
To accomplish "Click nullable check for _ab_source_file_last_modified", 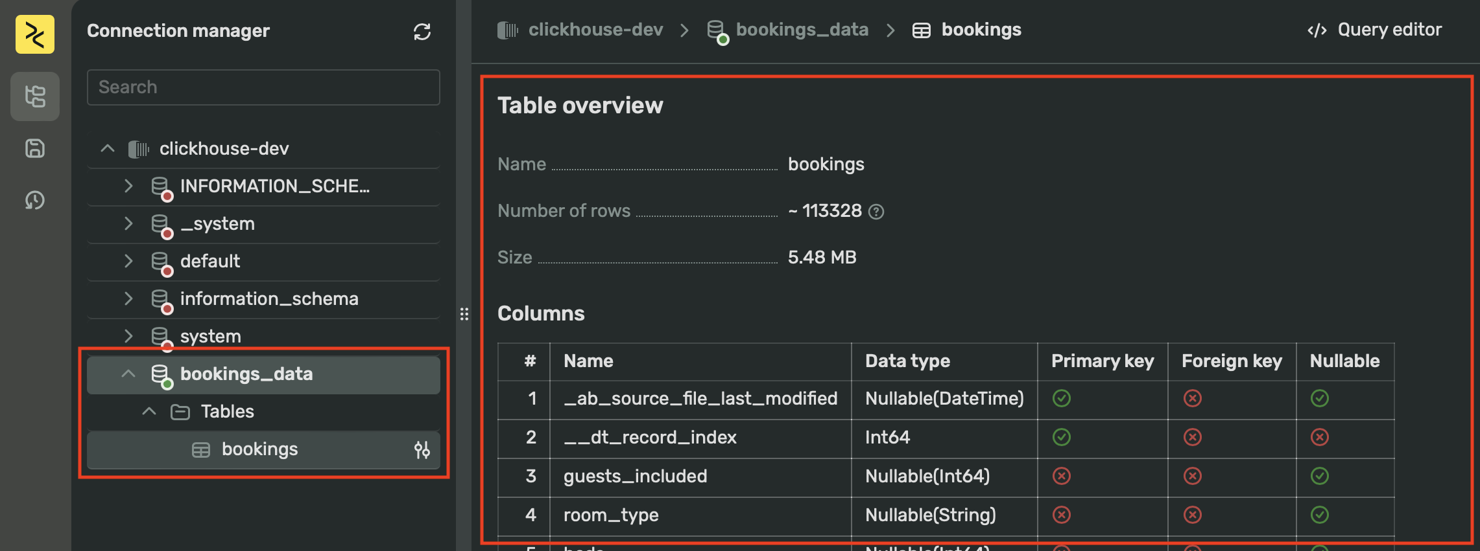I will click(1320, 398).
